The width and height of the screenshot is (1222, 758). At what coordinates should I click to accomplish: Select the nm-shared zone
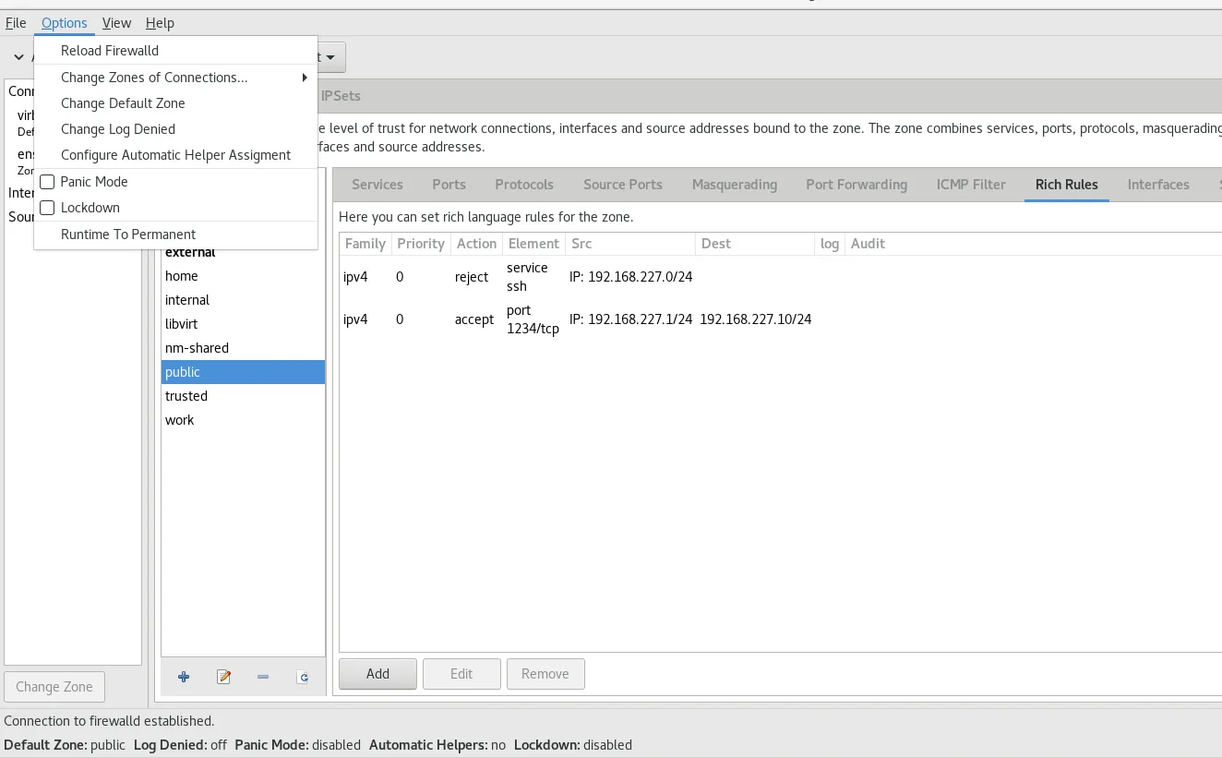(x=243, y=348)
